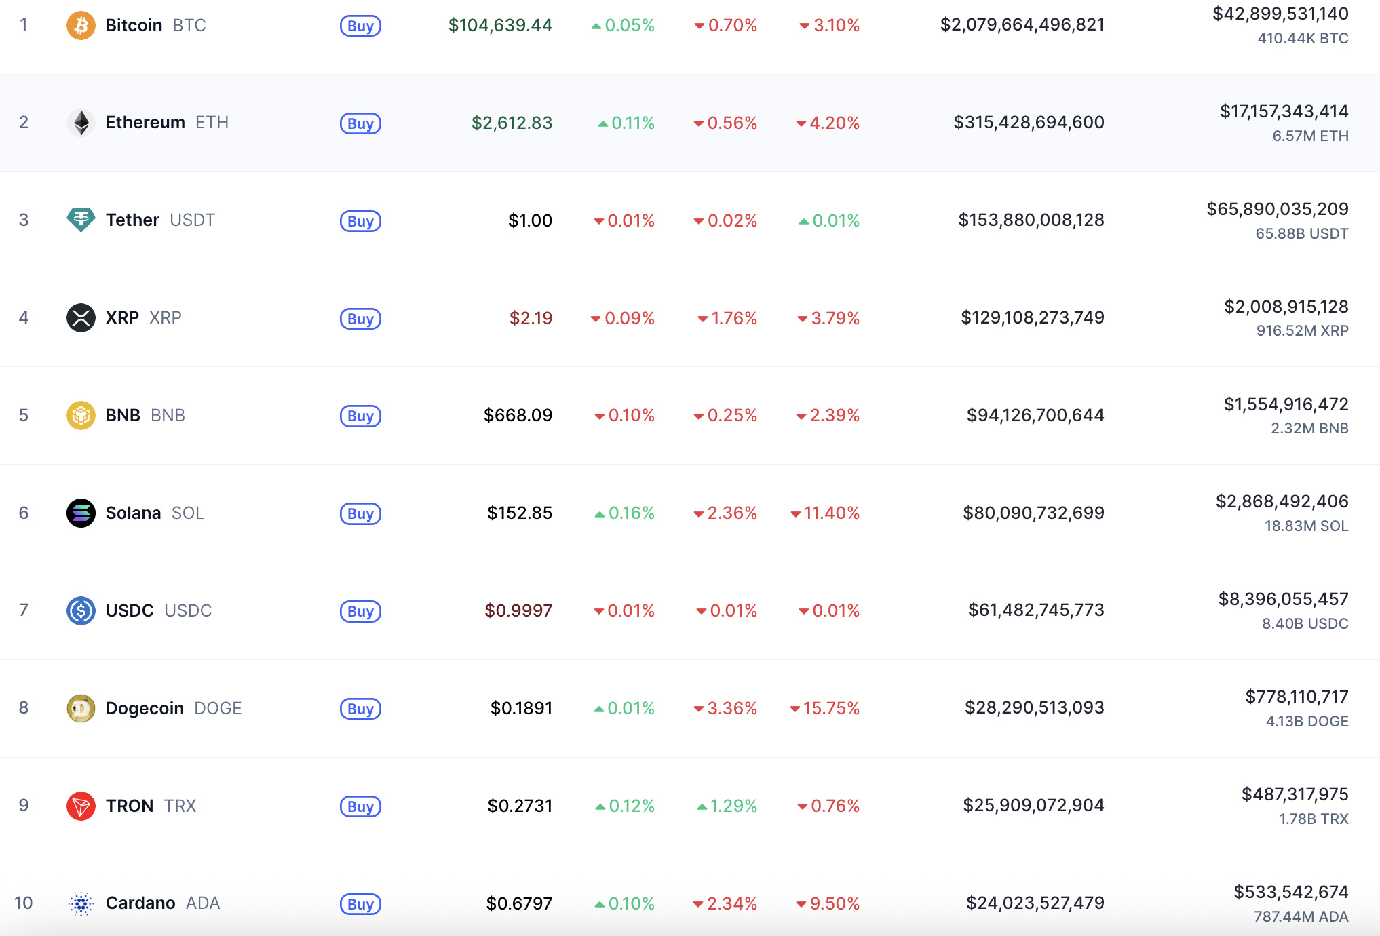Select USDC price $0.9997

[518, 610]
